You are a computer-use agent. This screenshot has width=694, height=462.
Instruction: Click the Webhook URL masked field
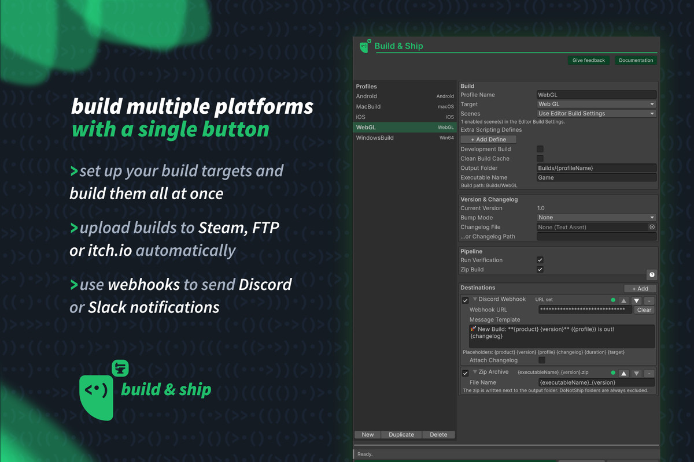585,310
